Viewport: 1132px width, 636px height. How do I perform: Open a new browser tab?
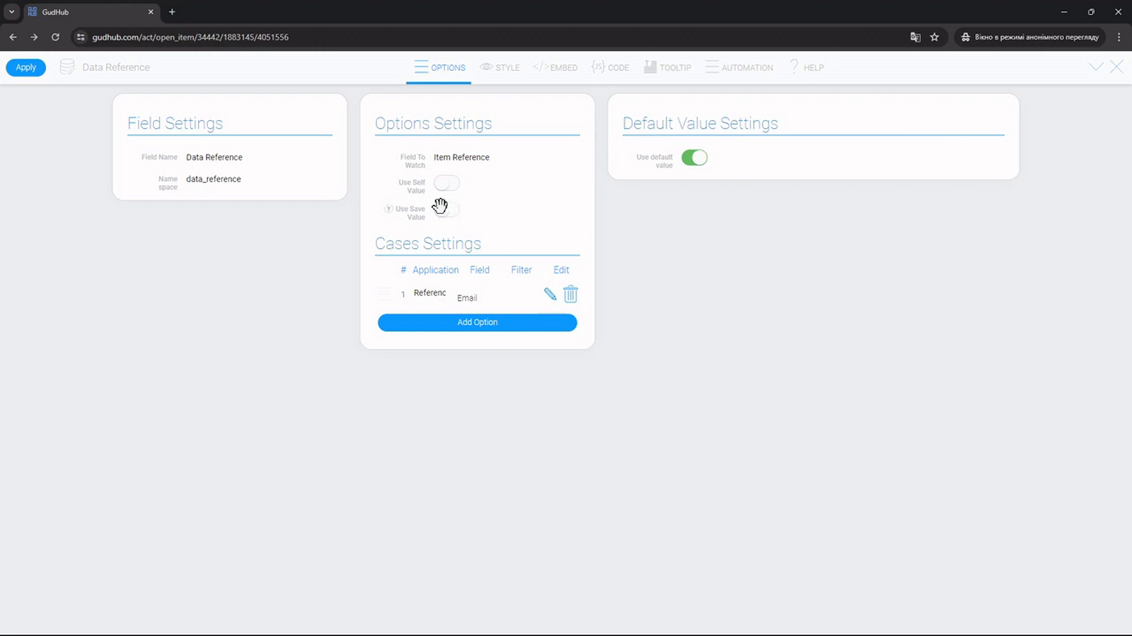[172, 12]
